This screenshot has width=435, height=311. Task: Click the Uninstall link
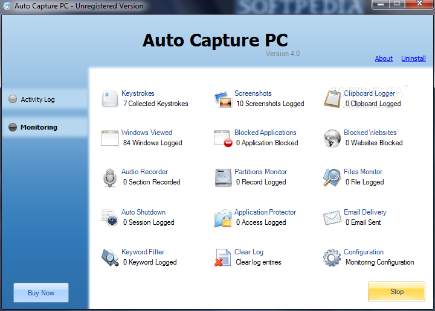click(x=413, y=58)
